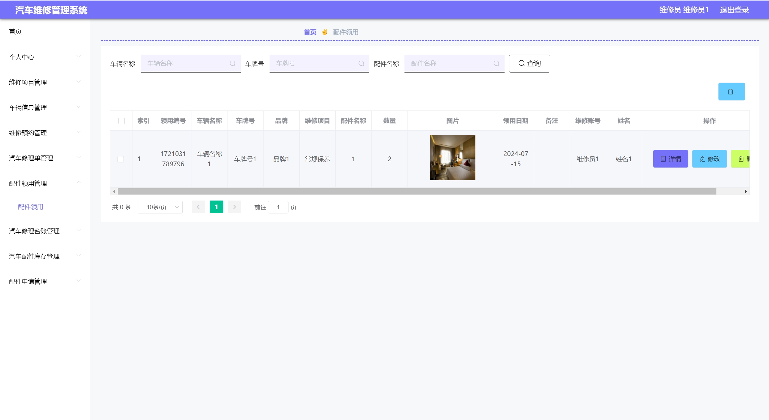The width and height of the screenshot is (769, 420).
Task: Open 首页 in the sidebar
Action: [x=16, y=32]
